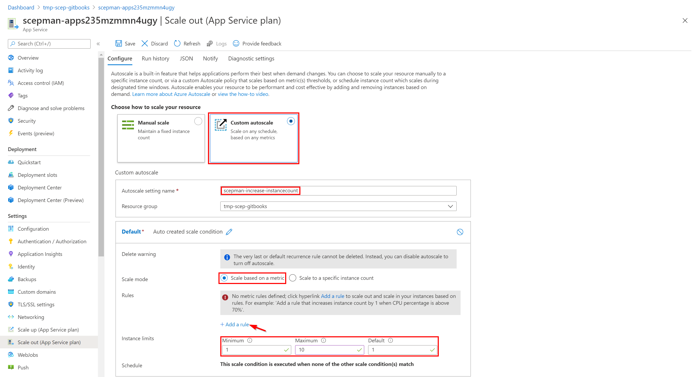This screenshot has width=699, height=377.
Task: Open Scale out (App Service plan)
Action: (x=49, y=343)
